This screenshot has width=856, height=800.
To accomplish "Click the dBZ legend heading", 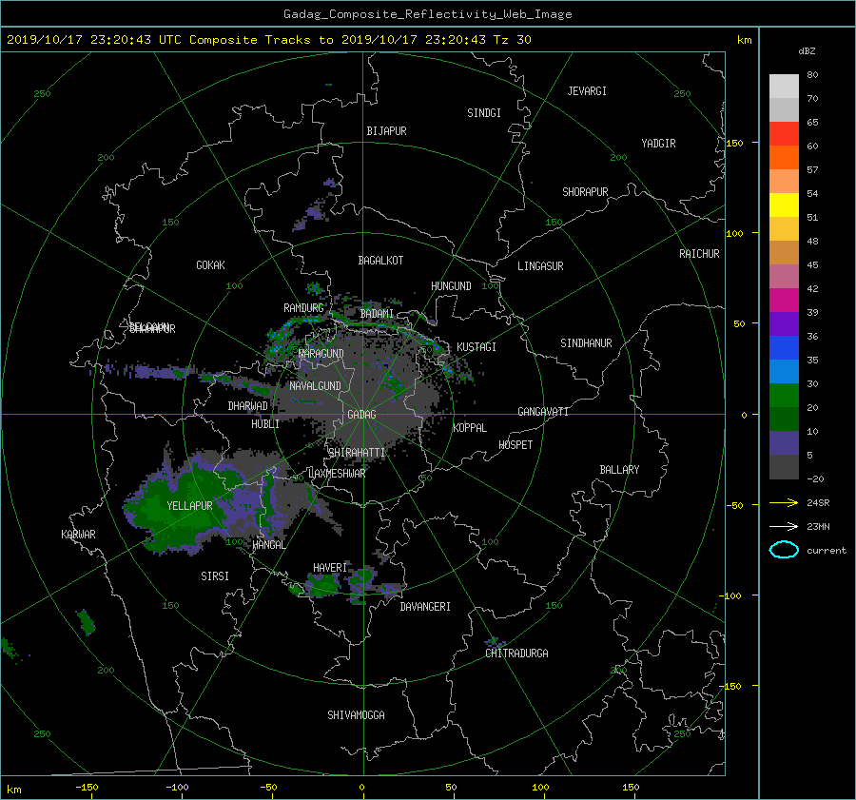I will (807, 50).
